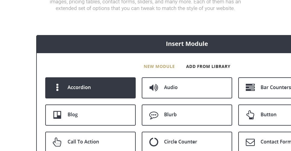
Task: Choose the Audio module button
Action: pyautogui.click(x=187, y=88)
